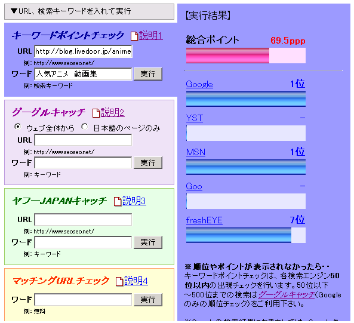Click the ヤフーJAPANキャッチ title
The height and width of the screenshot is (323, 354).
tap(59, 201)
